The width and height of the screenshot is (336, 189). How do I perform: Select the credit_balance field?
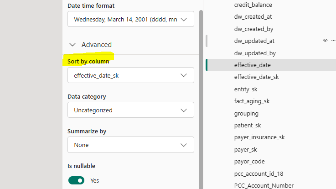point(253,5)
